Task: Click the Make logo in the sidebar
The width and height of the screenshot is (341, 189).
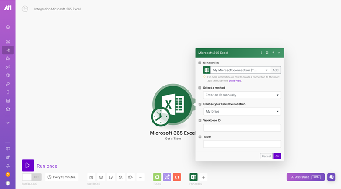Action: click(x=8, y=8)
